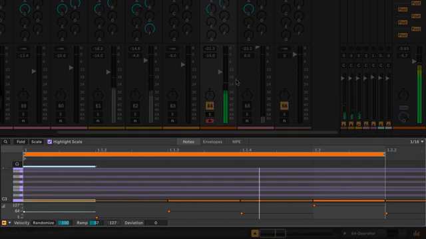Uncheck the Highlight Scale checkbox
The image size is (426, 239).
[49, 141]
